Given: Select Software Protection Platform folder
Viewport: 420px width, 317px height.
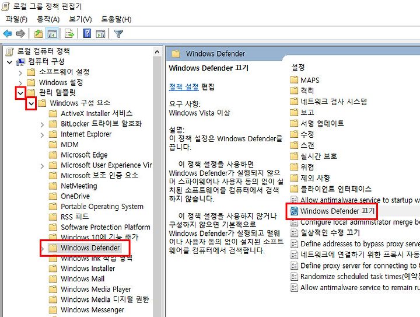Looking at the screenshot, I should coord(100,227).
